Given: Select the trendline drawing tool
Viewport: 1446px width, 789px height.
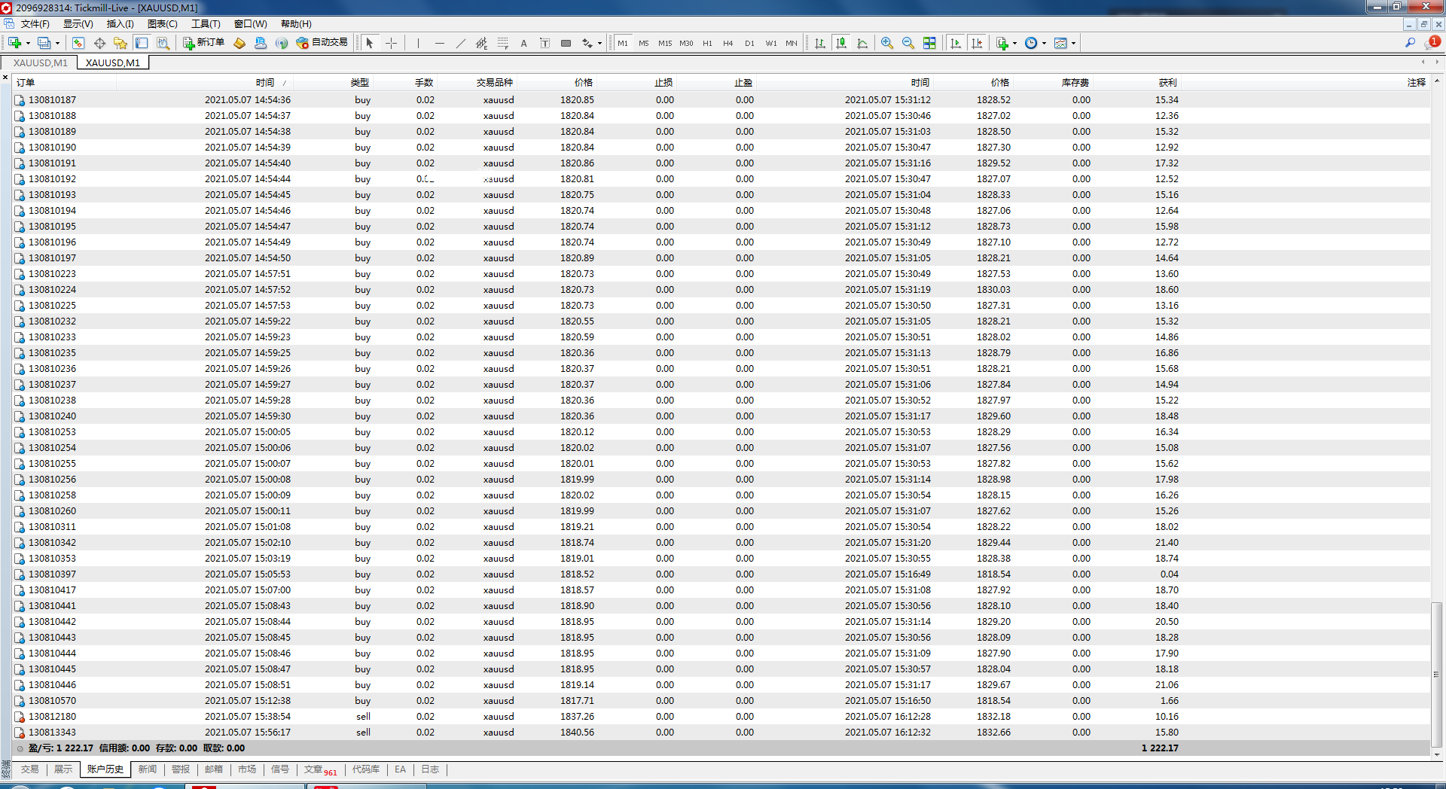Looking at the screenshot, I should pyautogui.click(x=461, y=43).
